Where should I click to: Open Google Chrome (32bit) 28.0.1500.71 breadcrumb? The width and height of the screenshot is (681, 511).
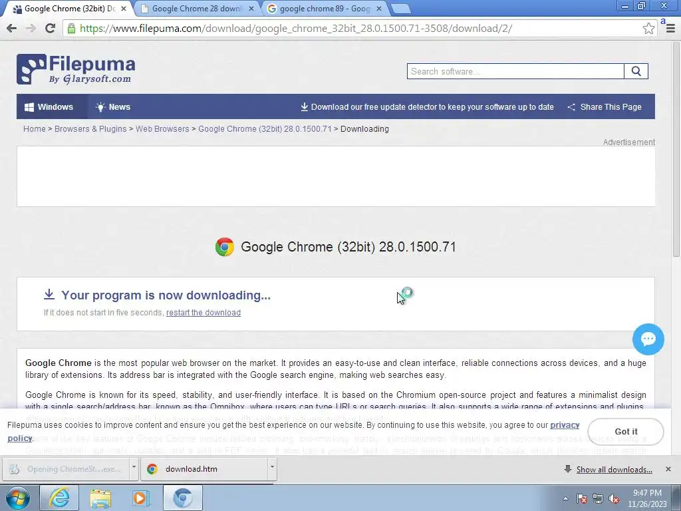[265, 129]
